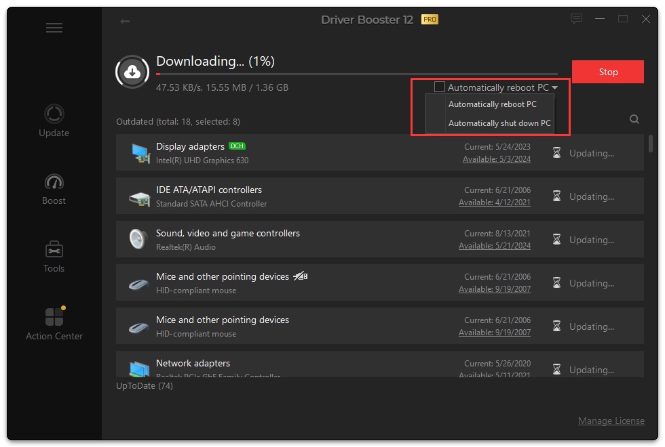Expand the Automatically reboot PC dropdown arrow
665x447 pixels.
pyautogui.click(x=555, y=87)
